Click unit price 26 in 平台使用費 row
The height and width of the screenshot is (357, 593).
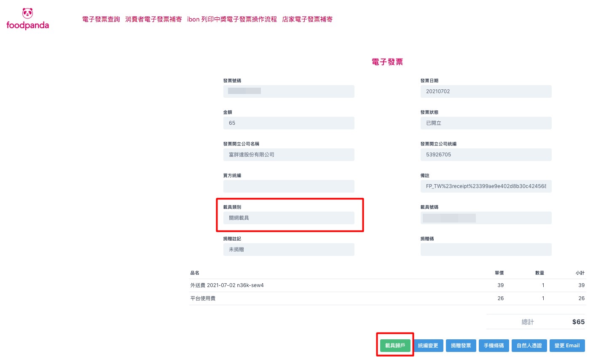[501, 298]
